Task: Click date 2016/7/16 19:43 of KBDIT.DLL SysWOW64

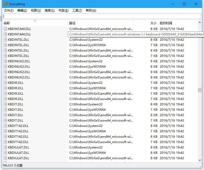Action: pyautogui.click(x=172, y=109)
